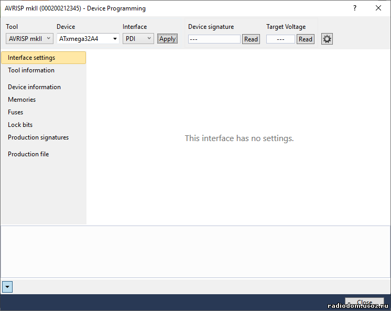Viewport: 391px width, 311px height.
Task: Click the Device signature field
Action: coord(214,39)
